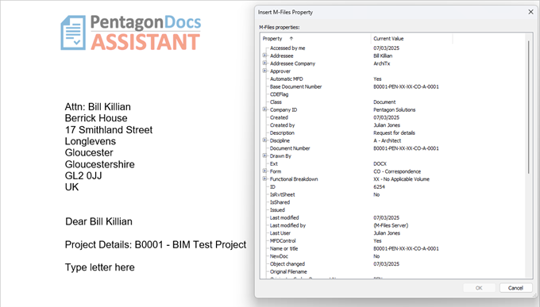This screenshot has width=540, height=307.
Task: Select the Last modified by property row
Action: 288,225
